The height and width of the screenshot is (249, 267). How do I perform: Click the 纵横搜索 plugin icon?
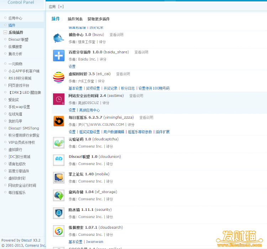pyautogui.click(x=59, y=231)
